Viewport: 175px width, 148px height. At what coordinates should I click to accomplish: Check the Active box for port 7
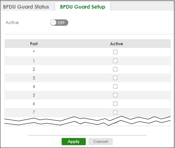tap(115, 112)
